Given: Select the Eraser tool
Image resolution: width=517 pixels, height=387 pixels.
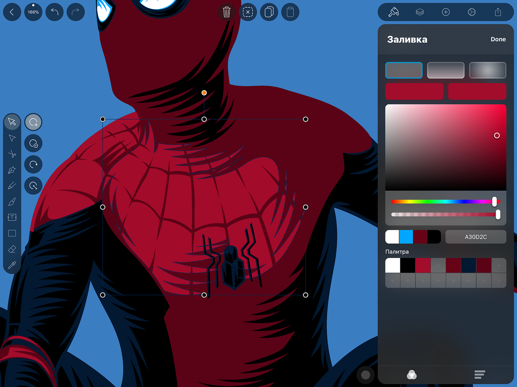Looking at the screenshot, I should pyautogui.click(x=12, y=249).
